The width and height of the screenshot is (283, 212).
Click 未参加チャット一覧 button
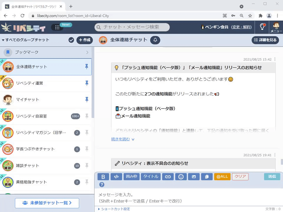pyautogui.click(x=47, y=203)
